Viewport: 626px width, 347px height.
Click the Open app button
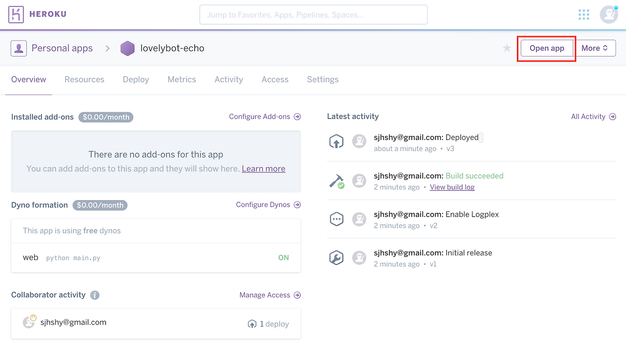click(x=546, y=48)
